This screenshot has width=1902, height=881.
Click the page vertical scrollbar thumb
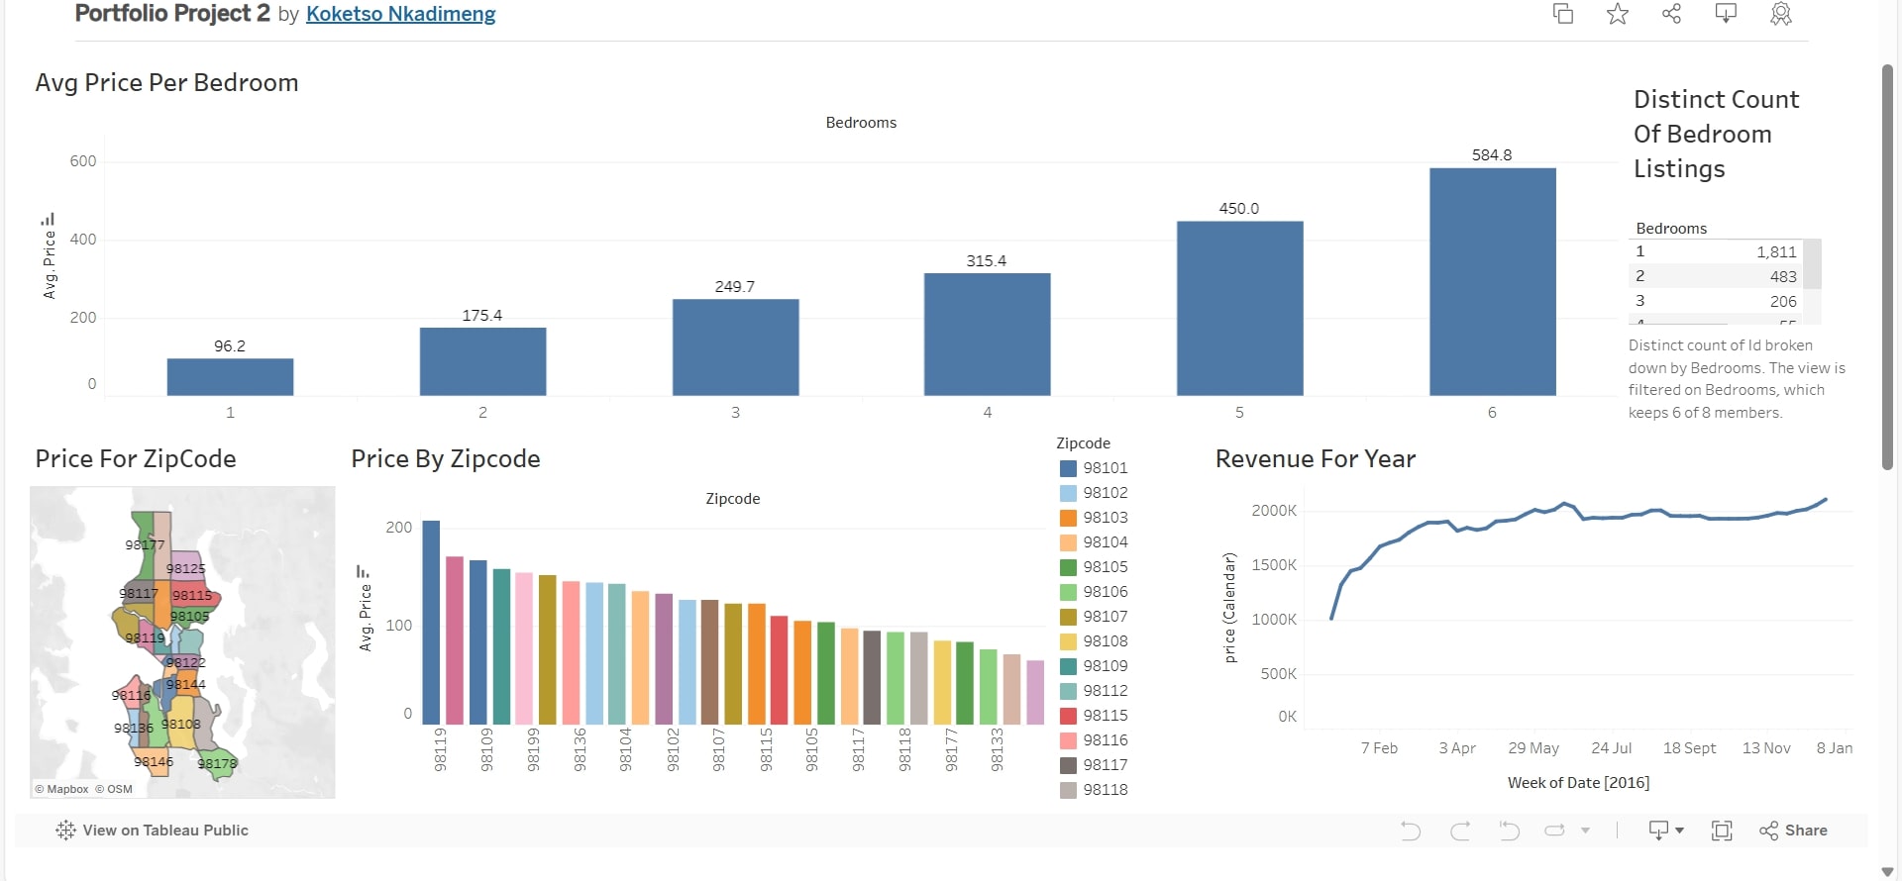pos(1887,267)
